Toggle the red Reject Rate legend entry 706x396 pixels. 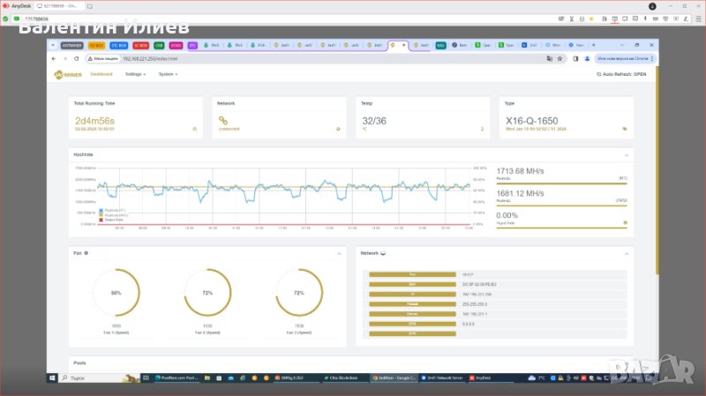tap(113, 220)
